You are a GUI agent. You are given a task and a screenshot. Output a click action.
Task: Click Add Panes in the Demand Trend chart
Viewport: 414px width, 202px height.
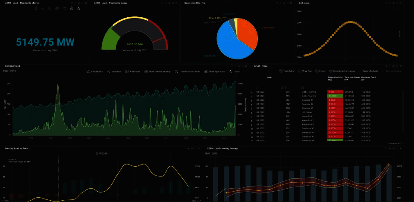(133, 71)
